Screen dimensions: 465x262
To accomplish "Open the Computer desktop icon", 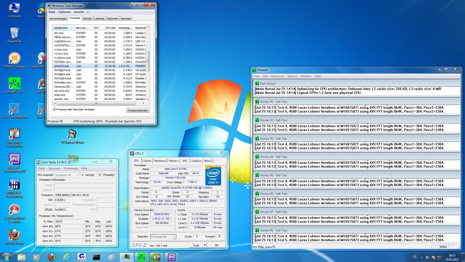I will (x=14, y=10).
